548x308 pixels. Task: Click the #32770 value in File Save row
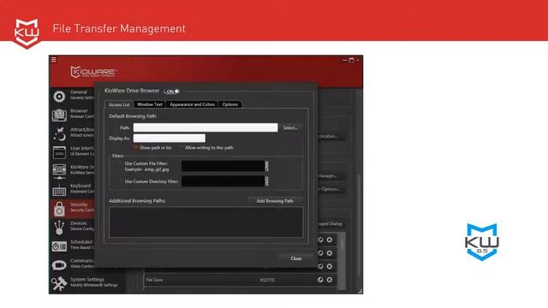pyautogui.click(x=267, y=280)
